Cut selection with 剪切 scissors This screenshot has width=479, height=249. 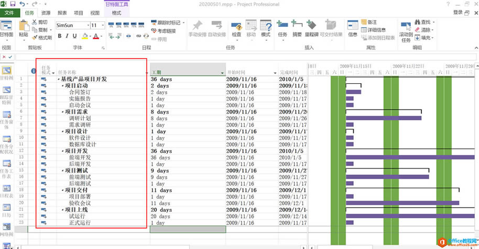click(40, 22)
